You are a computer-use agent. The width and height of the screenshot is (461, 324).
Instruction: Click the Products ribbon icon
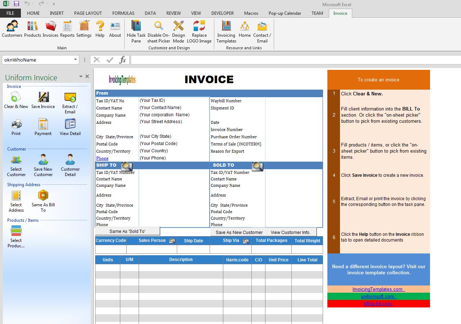click(x=32, y=29)
